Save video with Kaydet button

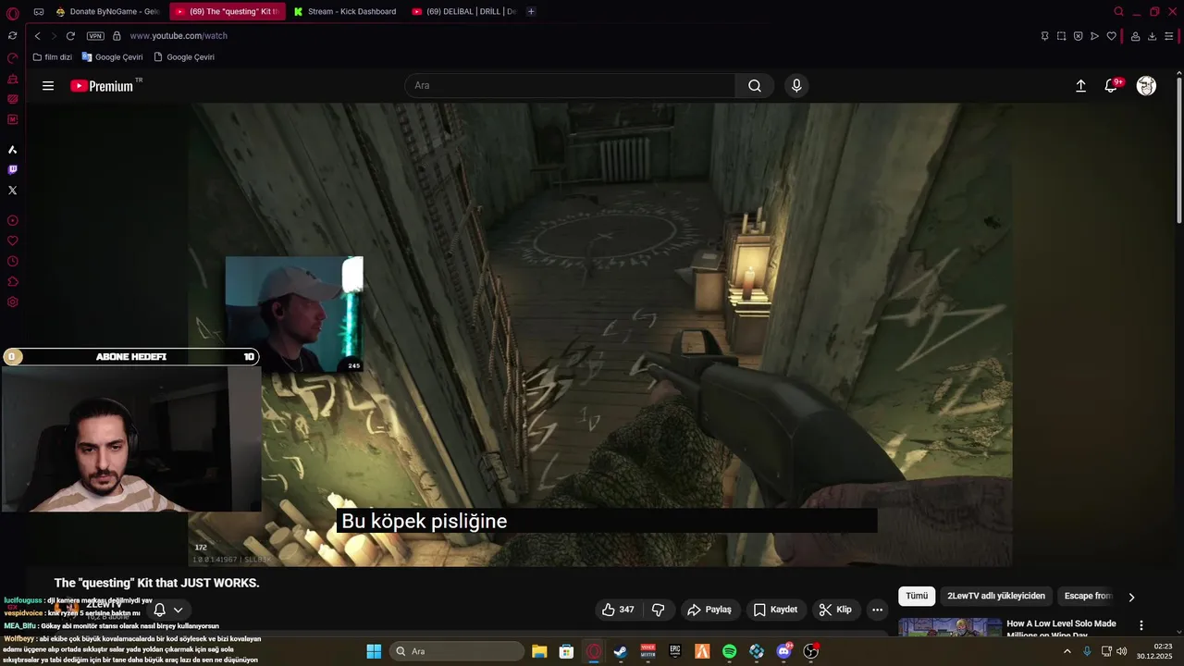click(775, 610)
